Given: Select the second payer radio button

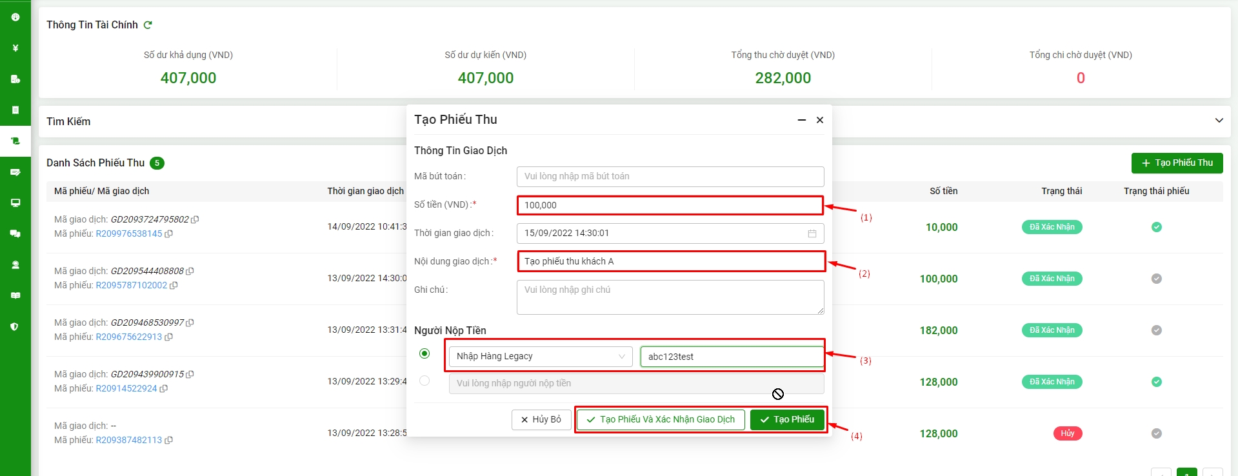Looking at the screenshot, I should tap(424, 381).
